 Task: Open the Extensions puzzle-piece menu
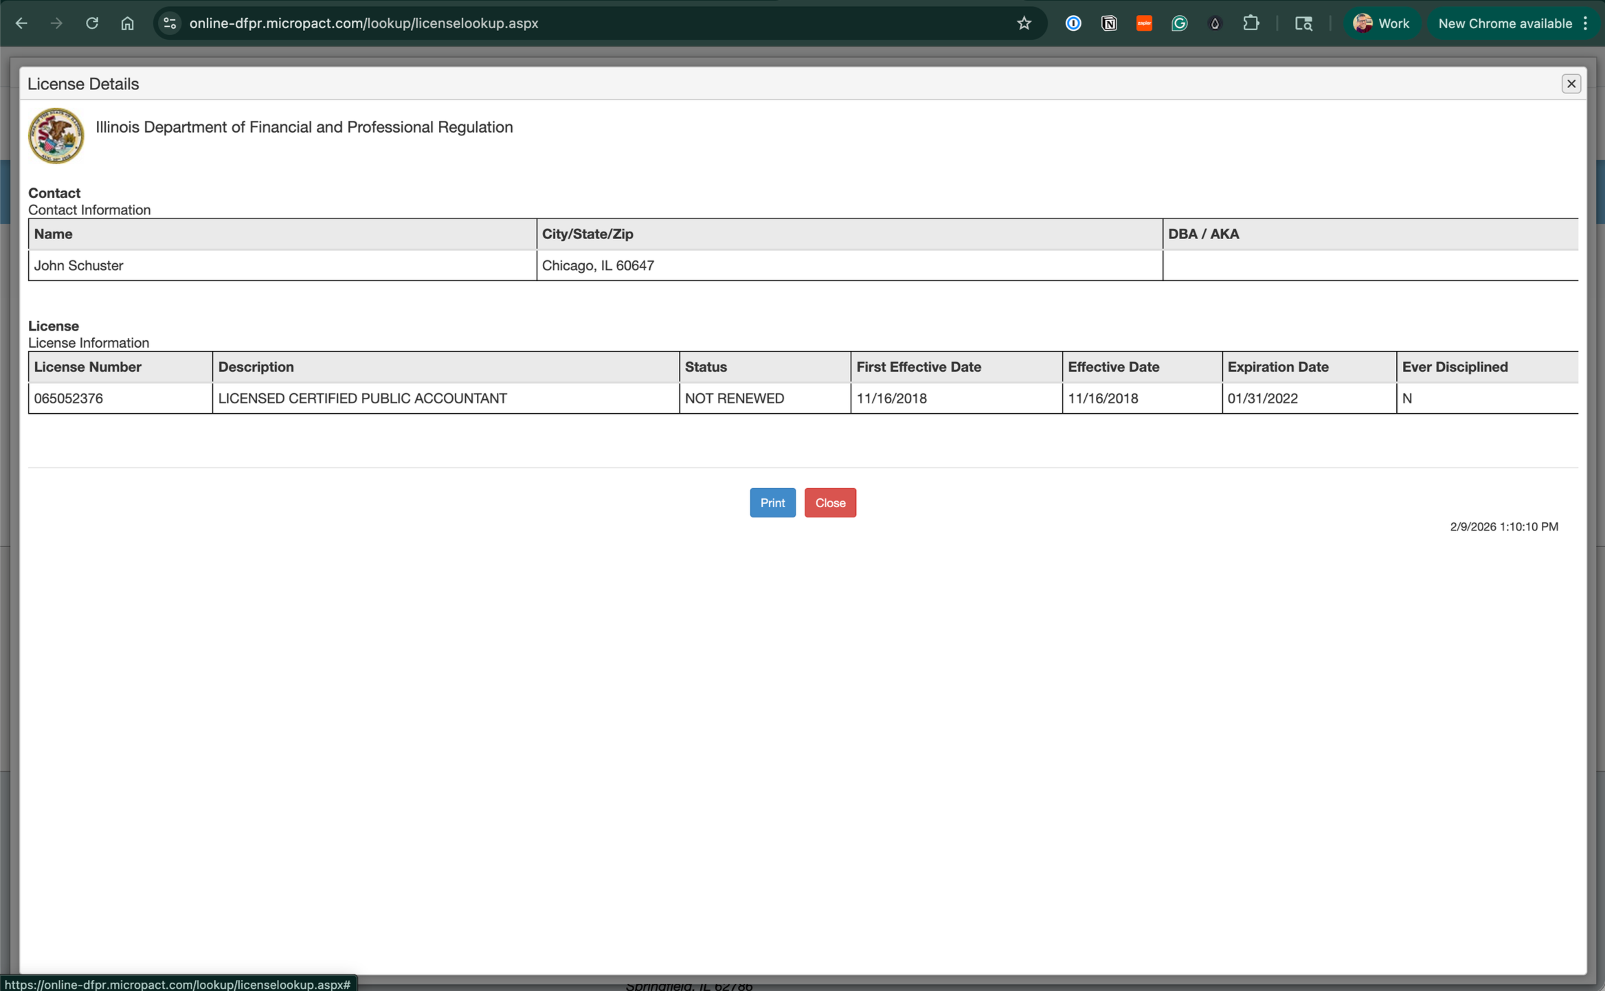[1250, 23]
